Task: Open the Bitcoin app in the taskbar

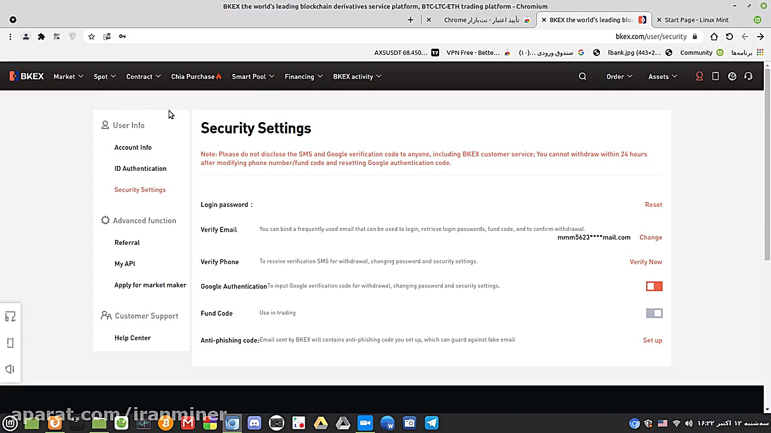Action: (x=166, y=423)
